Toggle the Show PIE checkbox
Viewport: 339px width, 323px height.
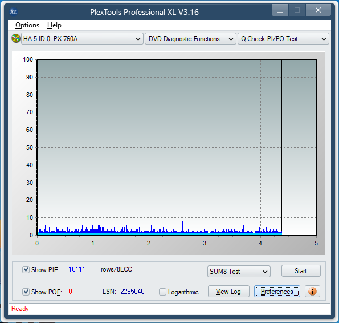(26, 270)
